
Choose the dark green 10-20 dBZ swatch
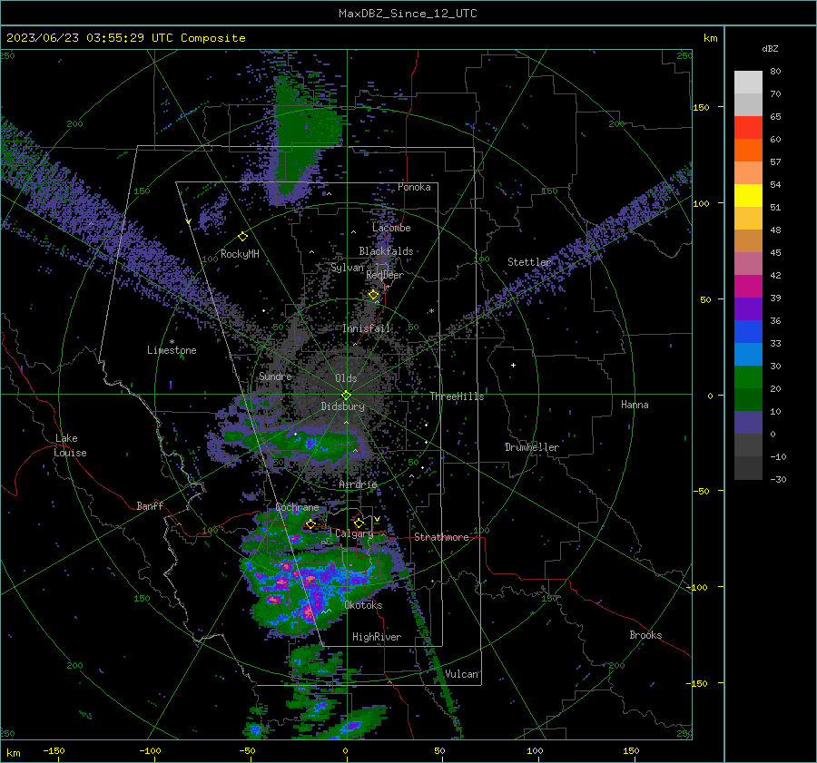[748, 399]
